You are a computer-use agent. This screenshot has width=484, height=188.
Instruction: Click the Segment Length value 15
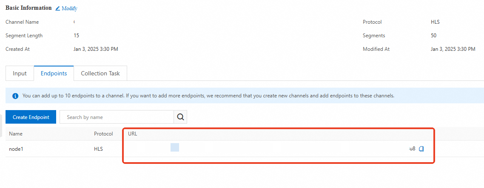(76, 35)
